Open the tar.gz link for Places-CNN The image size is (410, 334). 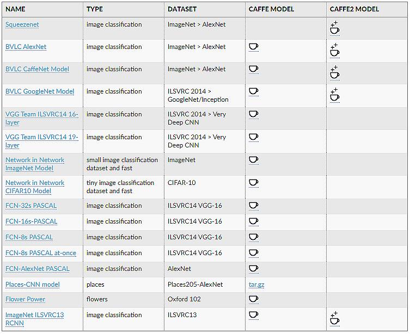[x=256, y=284]
